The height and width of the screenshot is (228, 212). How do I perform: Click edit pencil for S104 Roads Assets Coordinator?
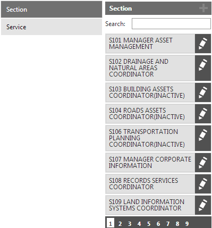(x=203, y=114)
